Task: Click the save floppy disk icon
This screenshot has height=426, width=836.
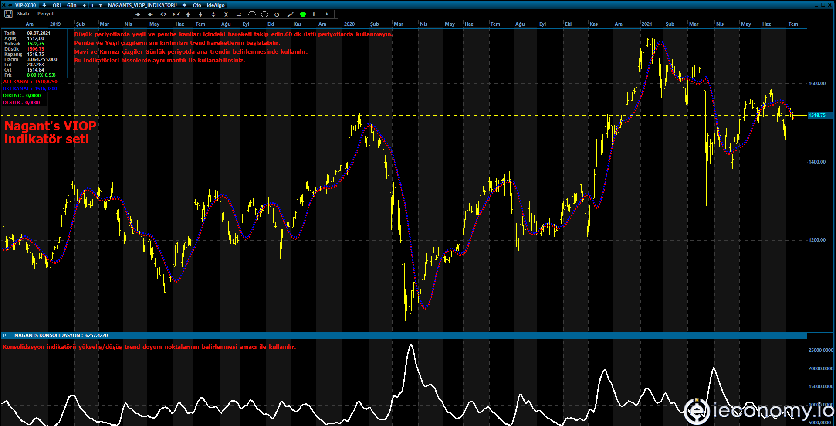Action: coord(8,14)
